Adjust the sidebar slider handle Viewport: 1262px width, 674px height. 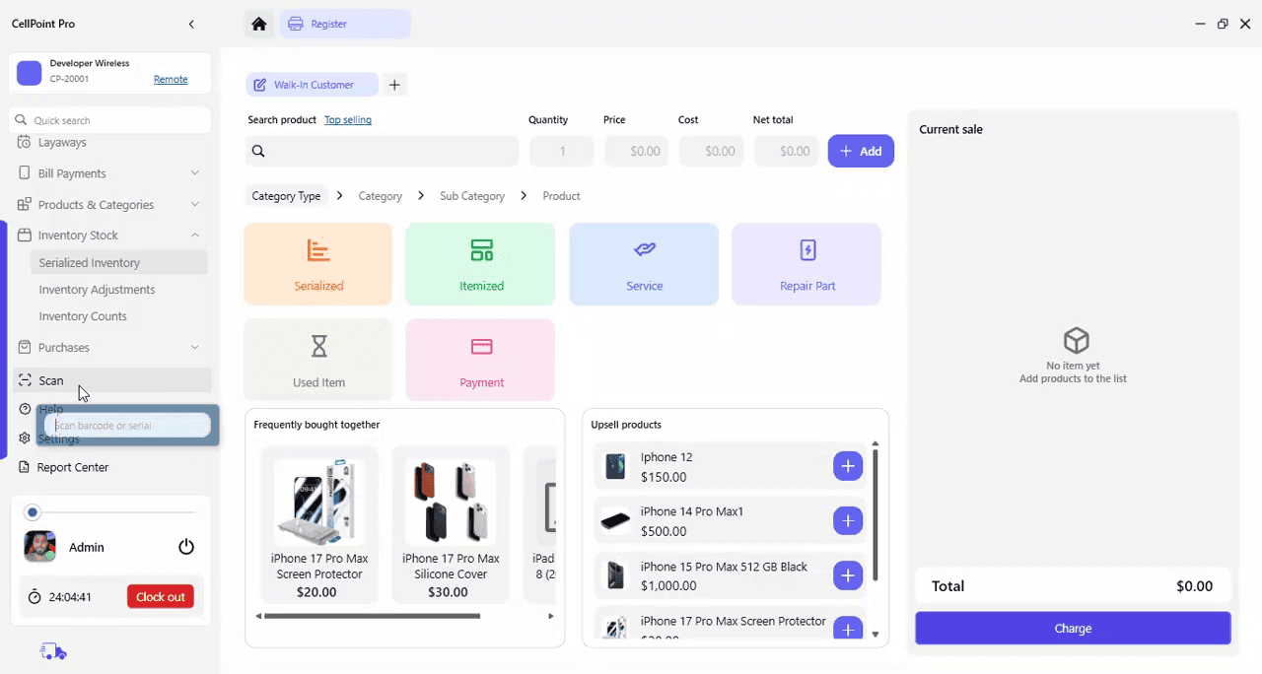point(33,512)
